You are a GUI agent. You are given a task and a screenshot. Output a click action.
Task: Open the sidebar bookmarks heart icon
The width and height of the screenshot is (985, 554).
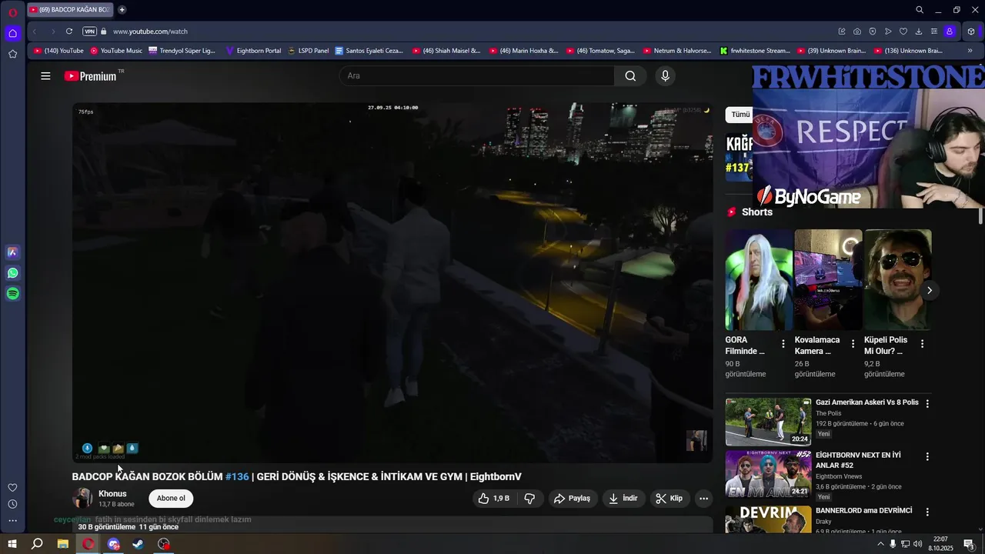(x=12, y=488)
